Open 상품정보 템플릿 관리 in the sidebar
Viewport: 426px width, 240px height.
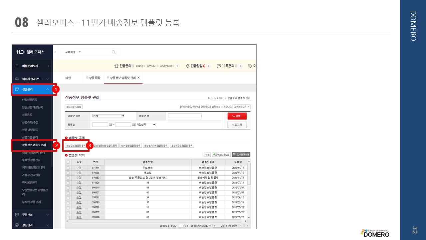[34, 145]
